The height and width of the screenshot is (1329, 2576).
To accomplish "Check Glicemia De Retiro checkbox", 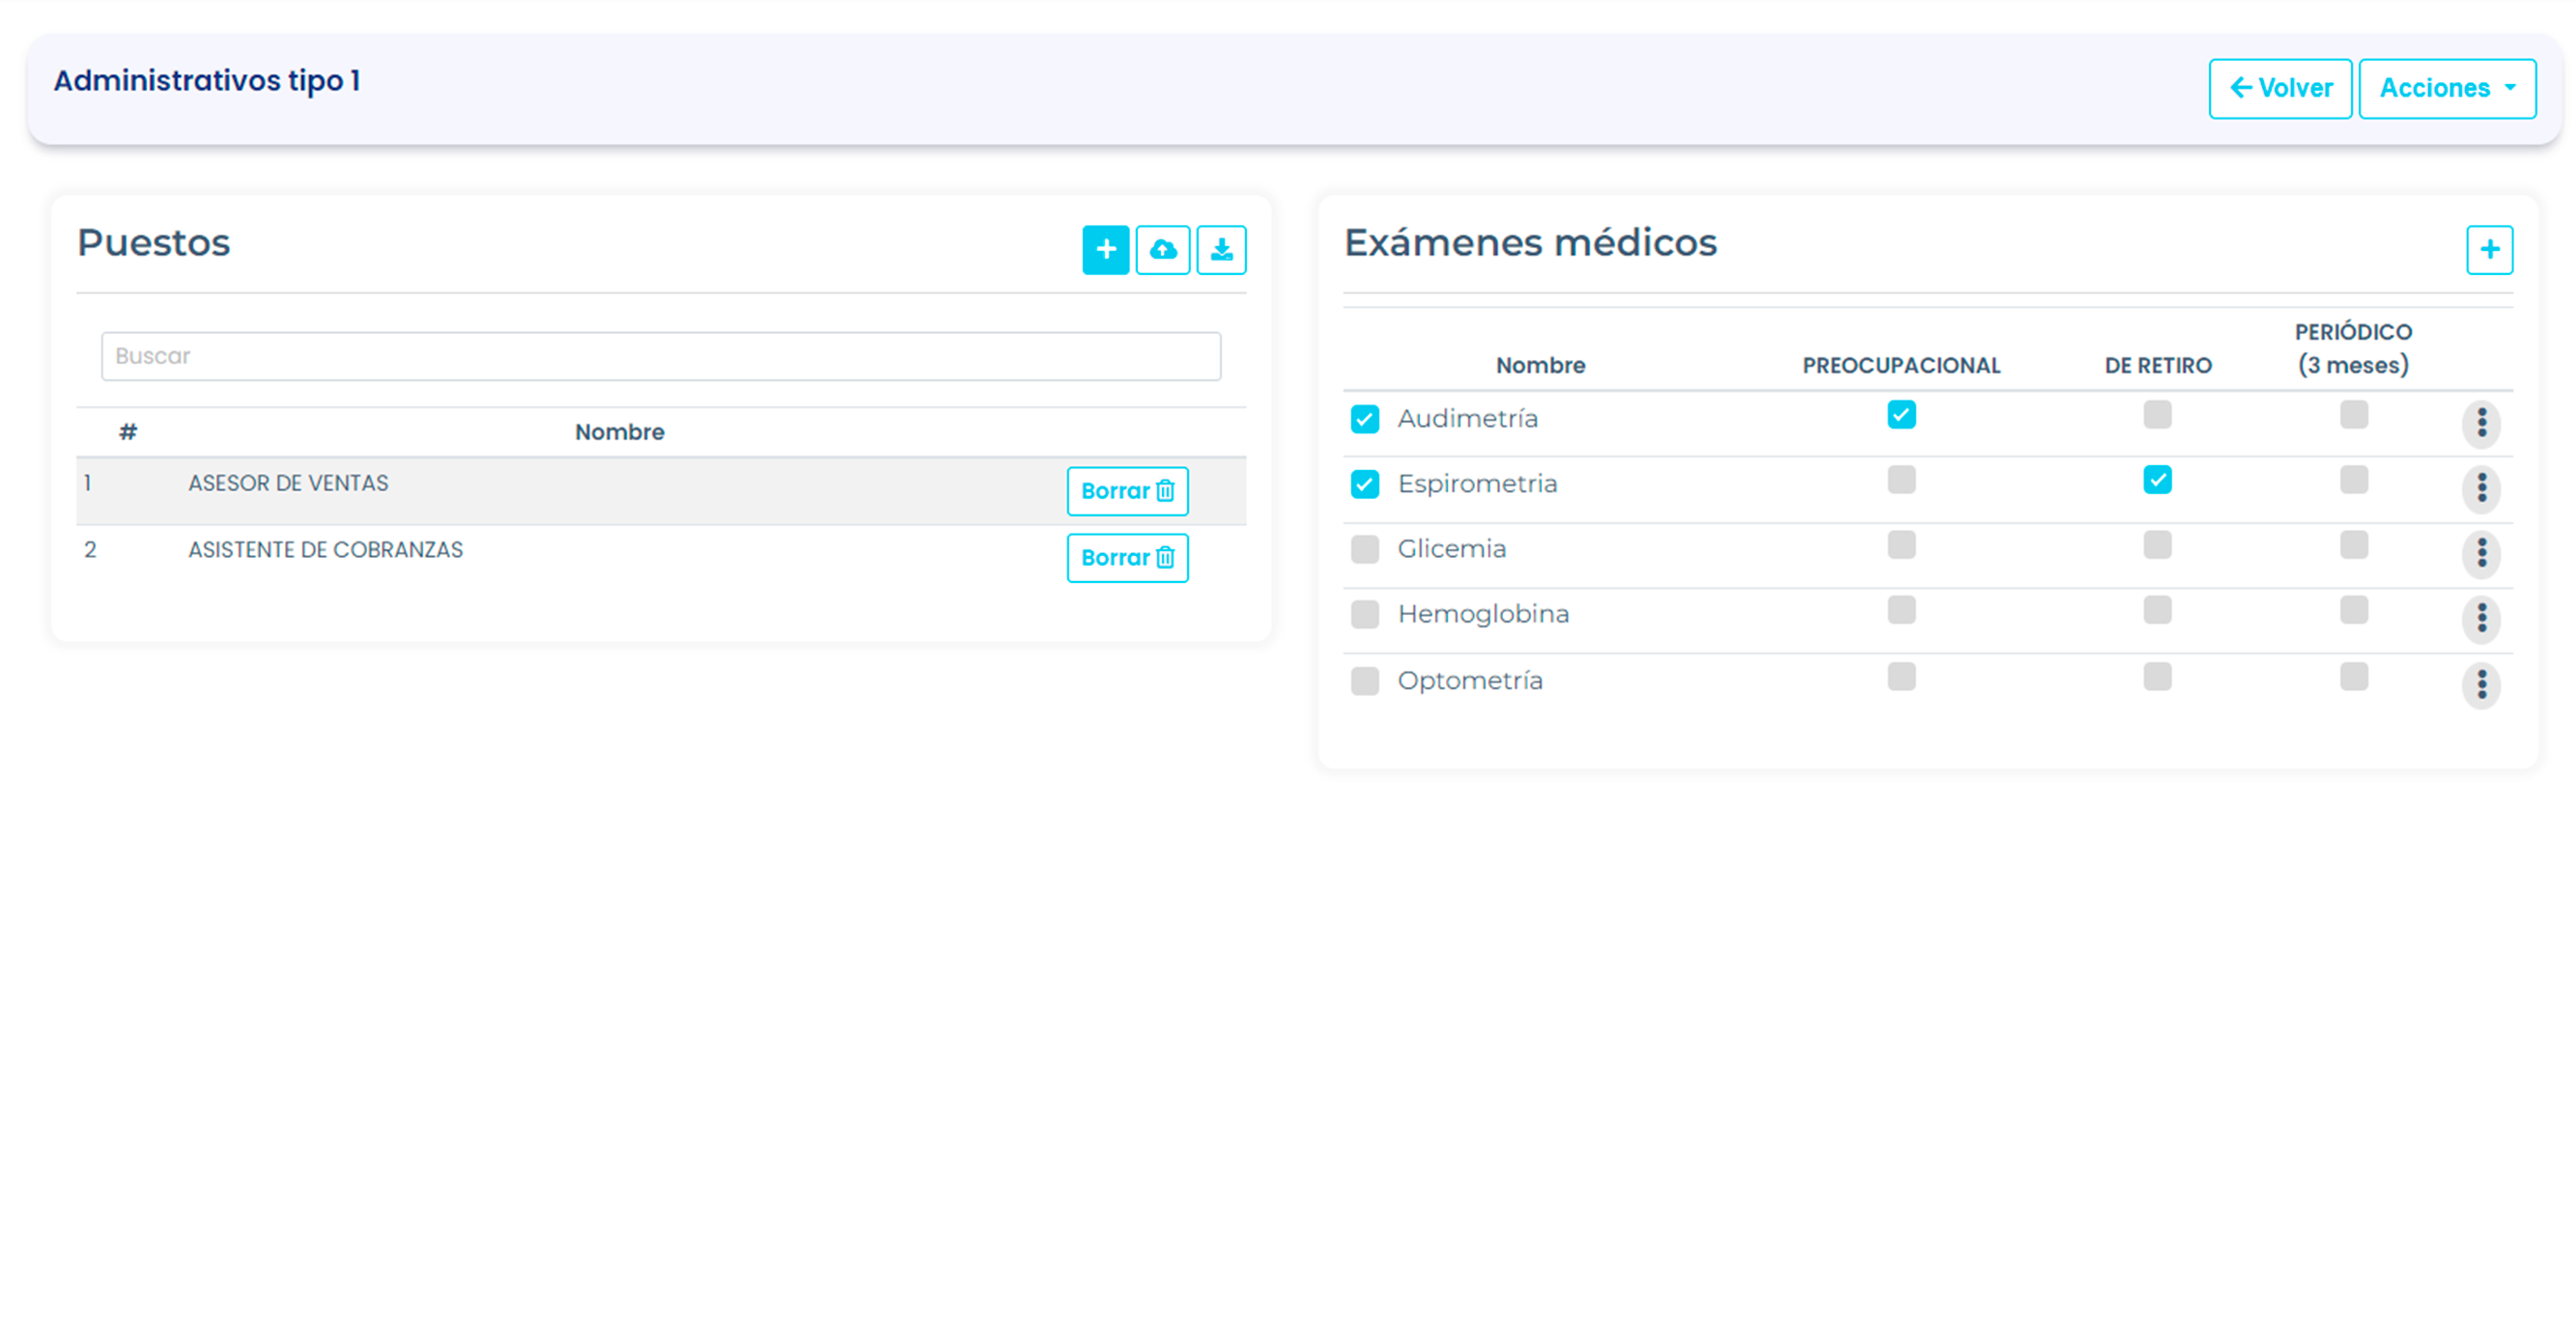I will pyautogui.click(x=2157, y=544).
